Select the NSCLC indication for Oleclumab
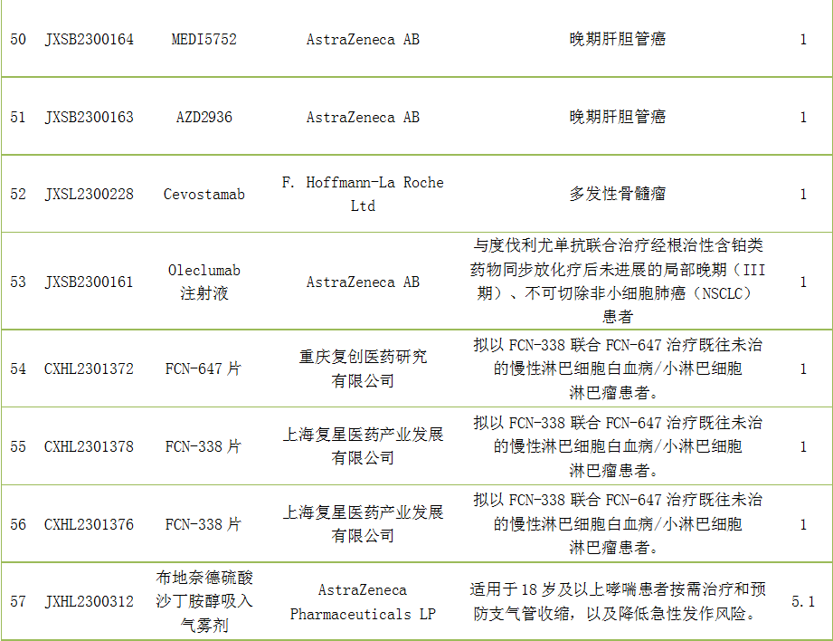The width and height of the screenshot is (833, 641). [x=618, y=281]
